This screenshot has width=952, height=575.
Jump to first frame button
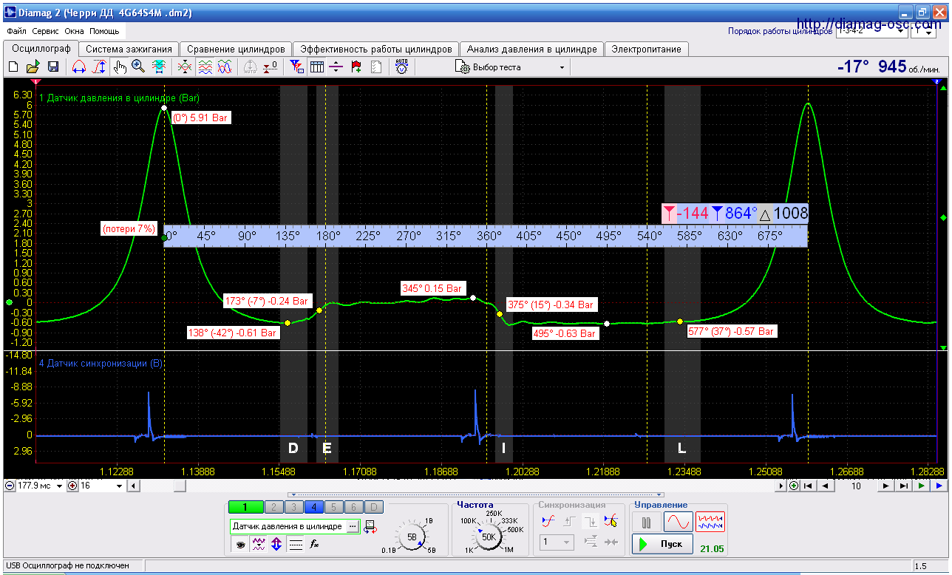[809, 486]
